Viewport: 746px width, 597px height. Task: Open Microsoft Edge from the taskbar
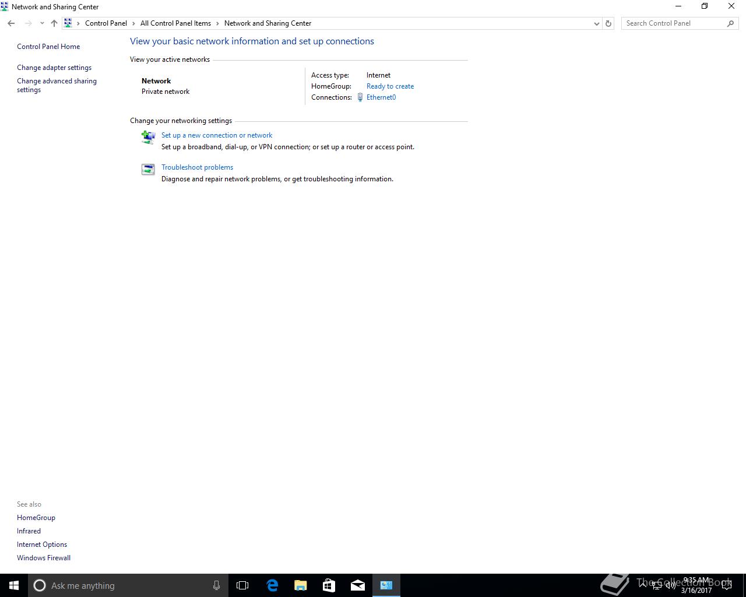point(272,585)
